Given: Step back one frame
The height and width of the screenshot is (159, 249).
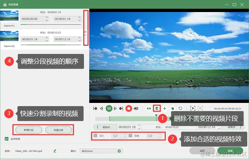Looking at the screenshot, I should coord(102,109).
